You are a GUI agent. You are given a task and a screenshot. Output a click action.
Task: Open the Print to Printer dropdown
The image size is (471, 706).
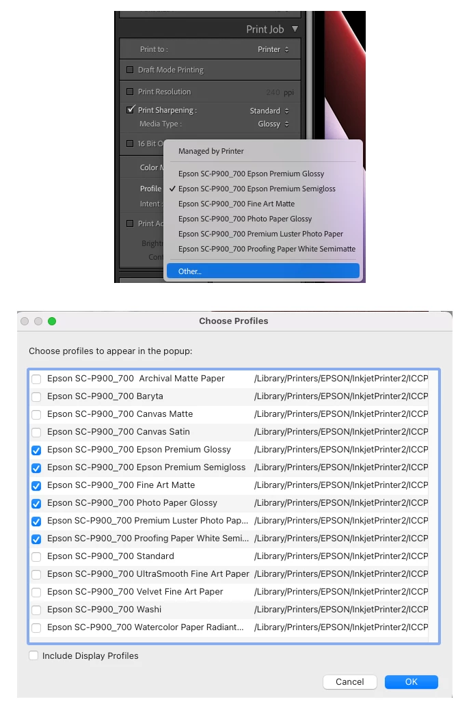point(273,49)
